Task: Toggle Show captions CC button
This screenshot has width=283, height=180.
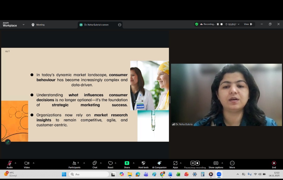Action: point(216,164)
